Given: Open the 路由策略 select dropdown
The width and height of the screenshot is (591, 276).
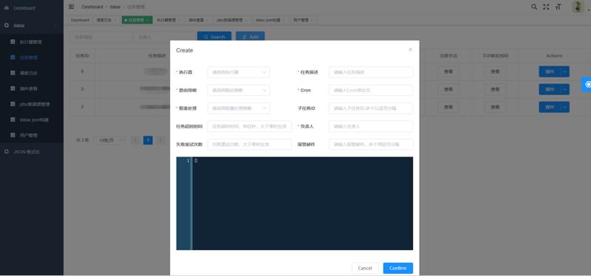Looking at the screenshot, I should [239, 90].
